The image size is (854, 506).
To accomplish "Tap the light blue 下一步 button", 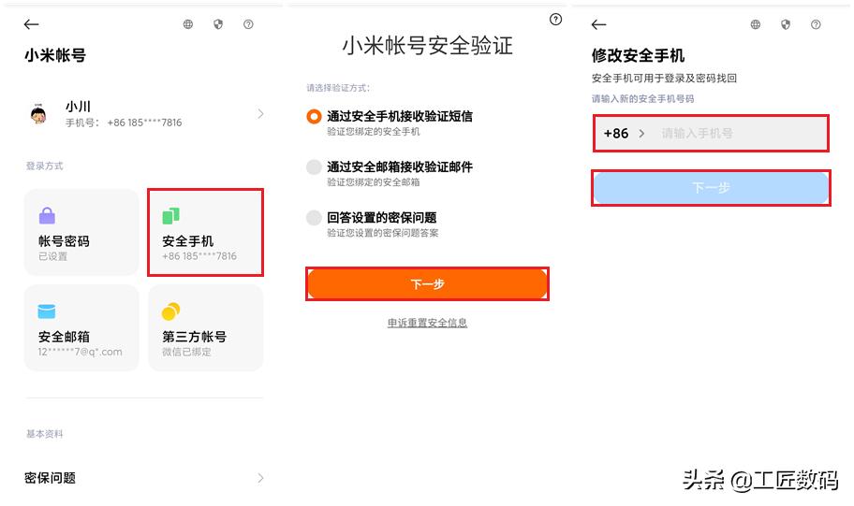I will click(x=711, y=188).
